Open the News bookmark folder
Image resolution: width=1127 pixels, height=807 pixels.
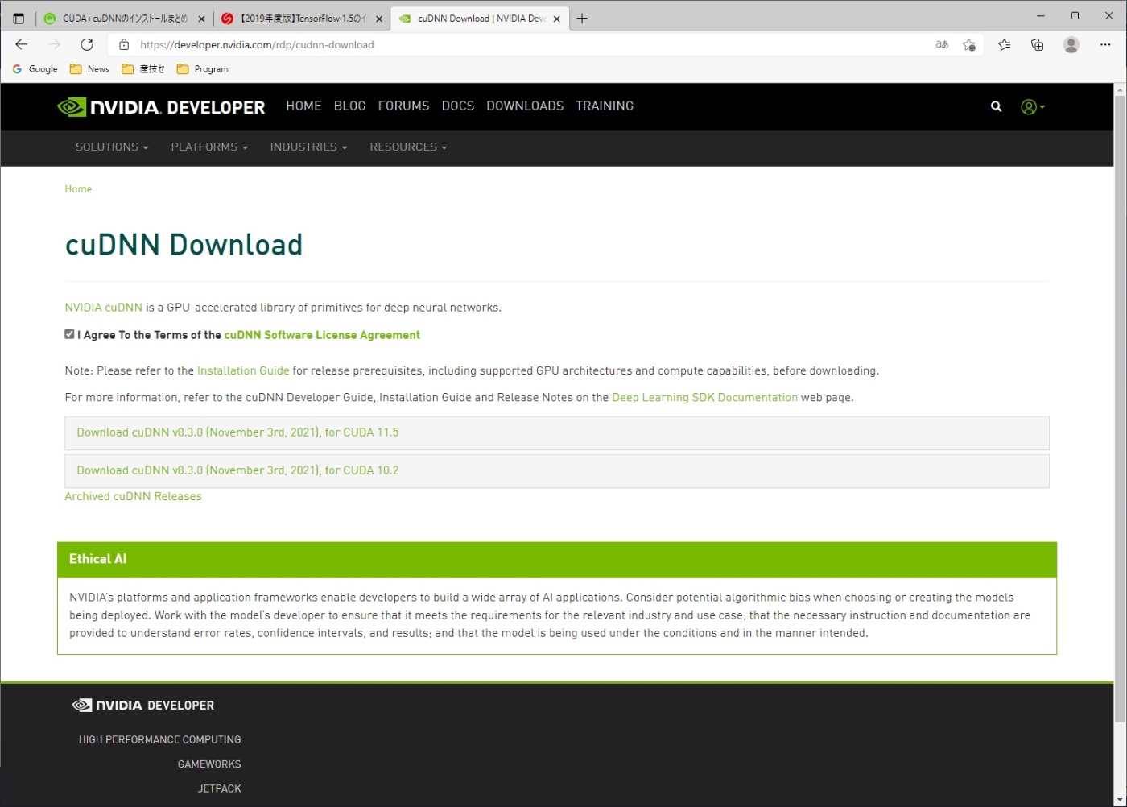[x=89, y=69]
